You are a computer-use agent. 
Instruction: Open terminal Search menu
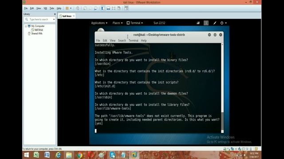pos(122,41)
